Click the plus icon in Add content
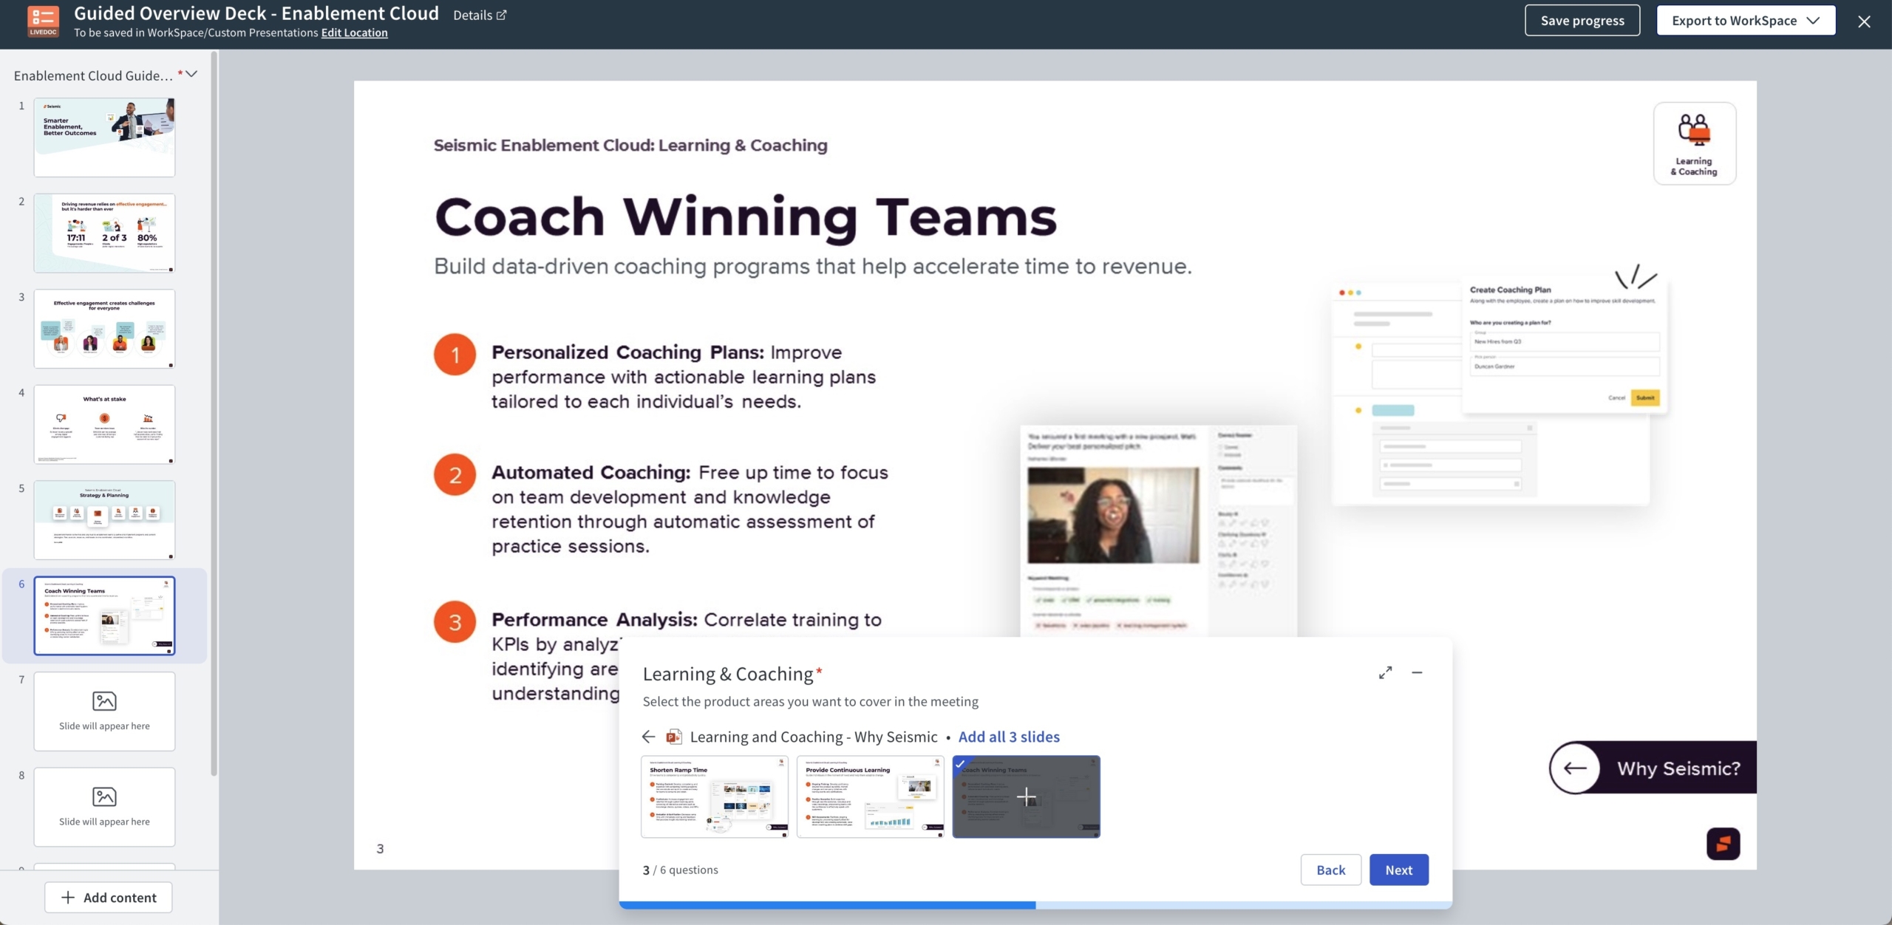Viewport: 1892px width, 925px height. 68,897
